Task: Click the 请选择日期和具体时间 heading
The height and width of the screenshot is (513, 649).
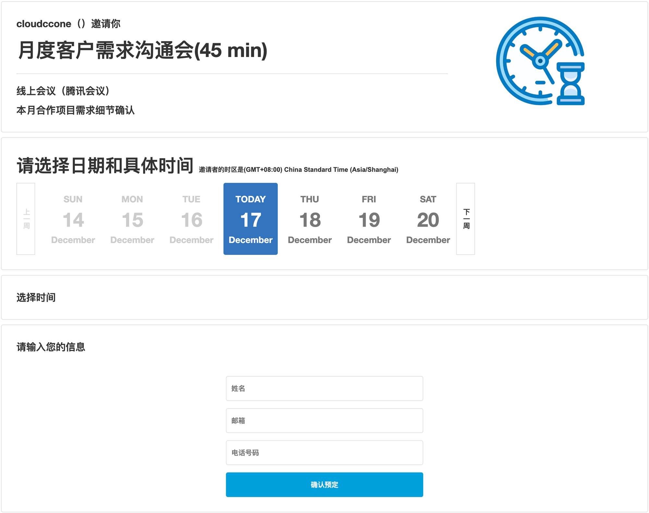Action: click(x=105, y=165)
